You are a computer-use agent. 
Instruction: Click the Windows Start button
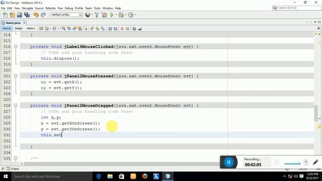6,176
